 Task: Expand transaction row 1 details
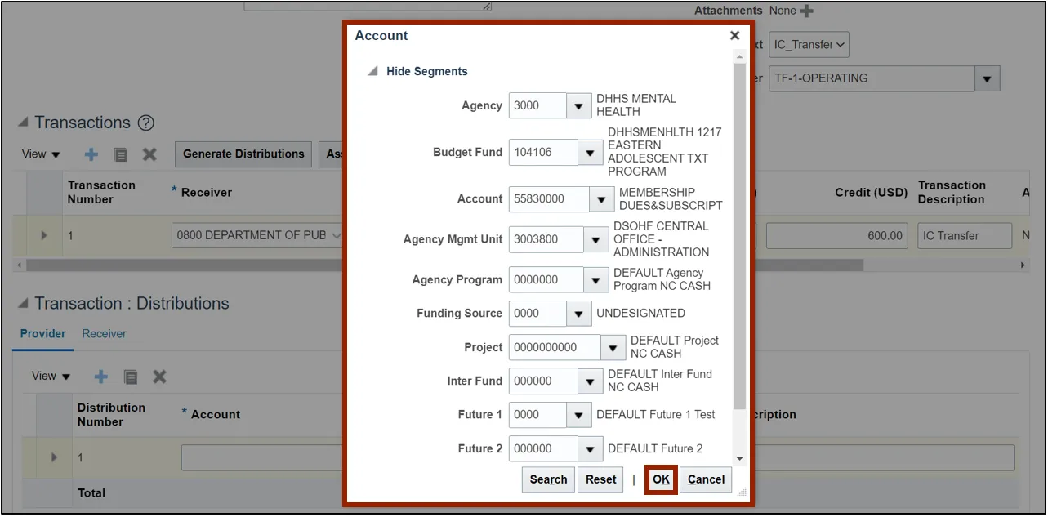(x=44, y=235)
